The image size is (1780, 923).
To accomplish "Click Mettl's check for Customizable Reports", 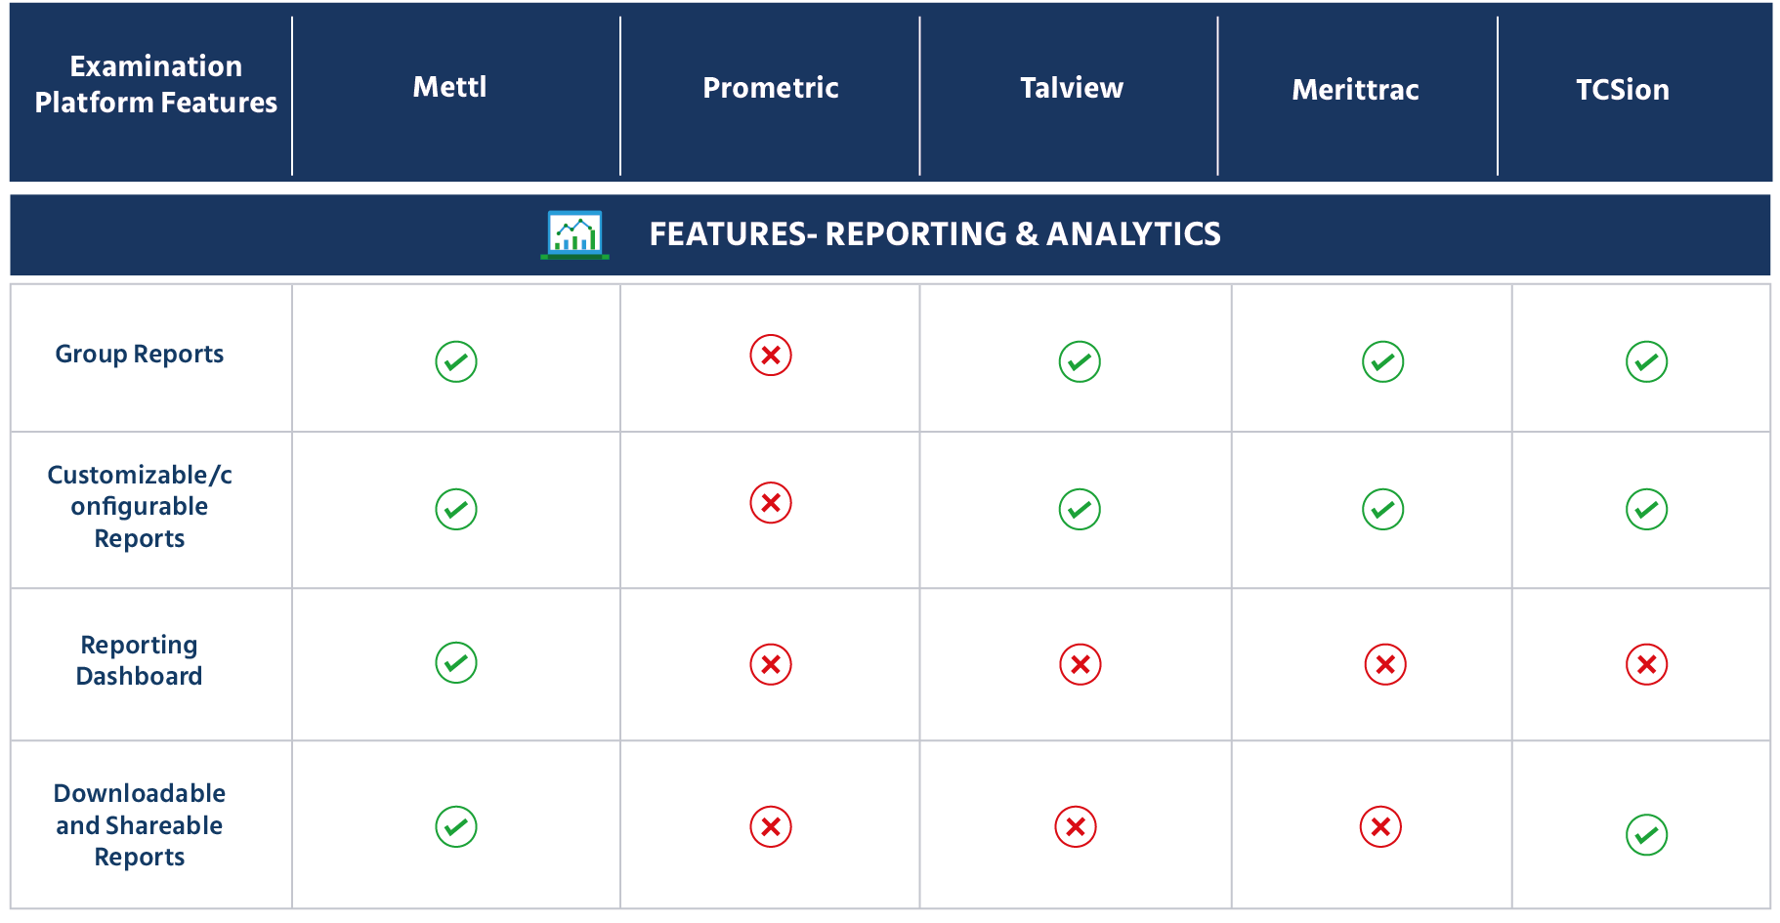I will tap(456, 509).
